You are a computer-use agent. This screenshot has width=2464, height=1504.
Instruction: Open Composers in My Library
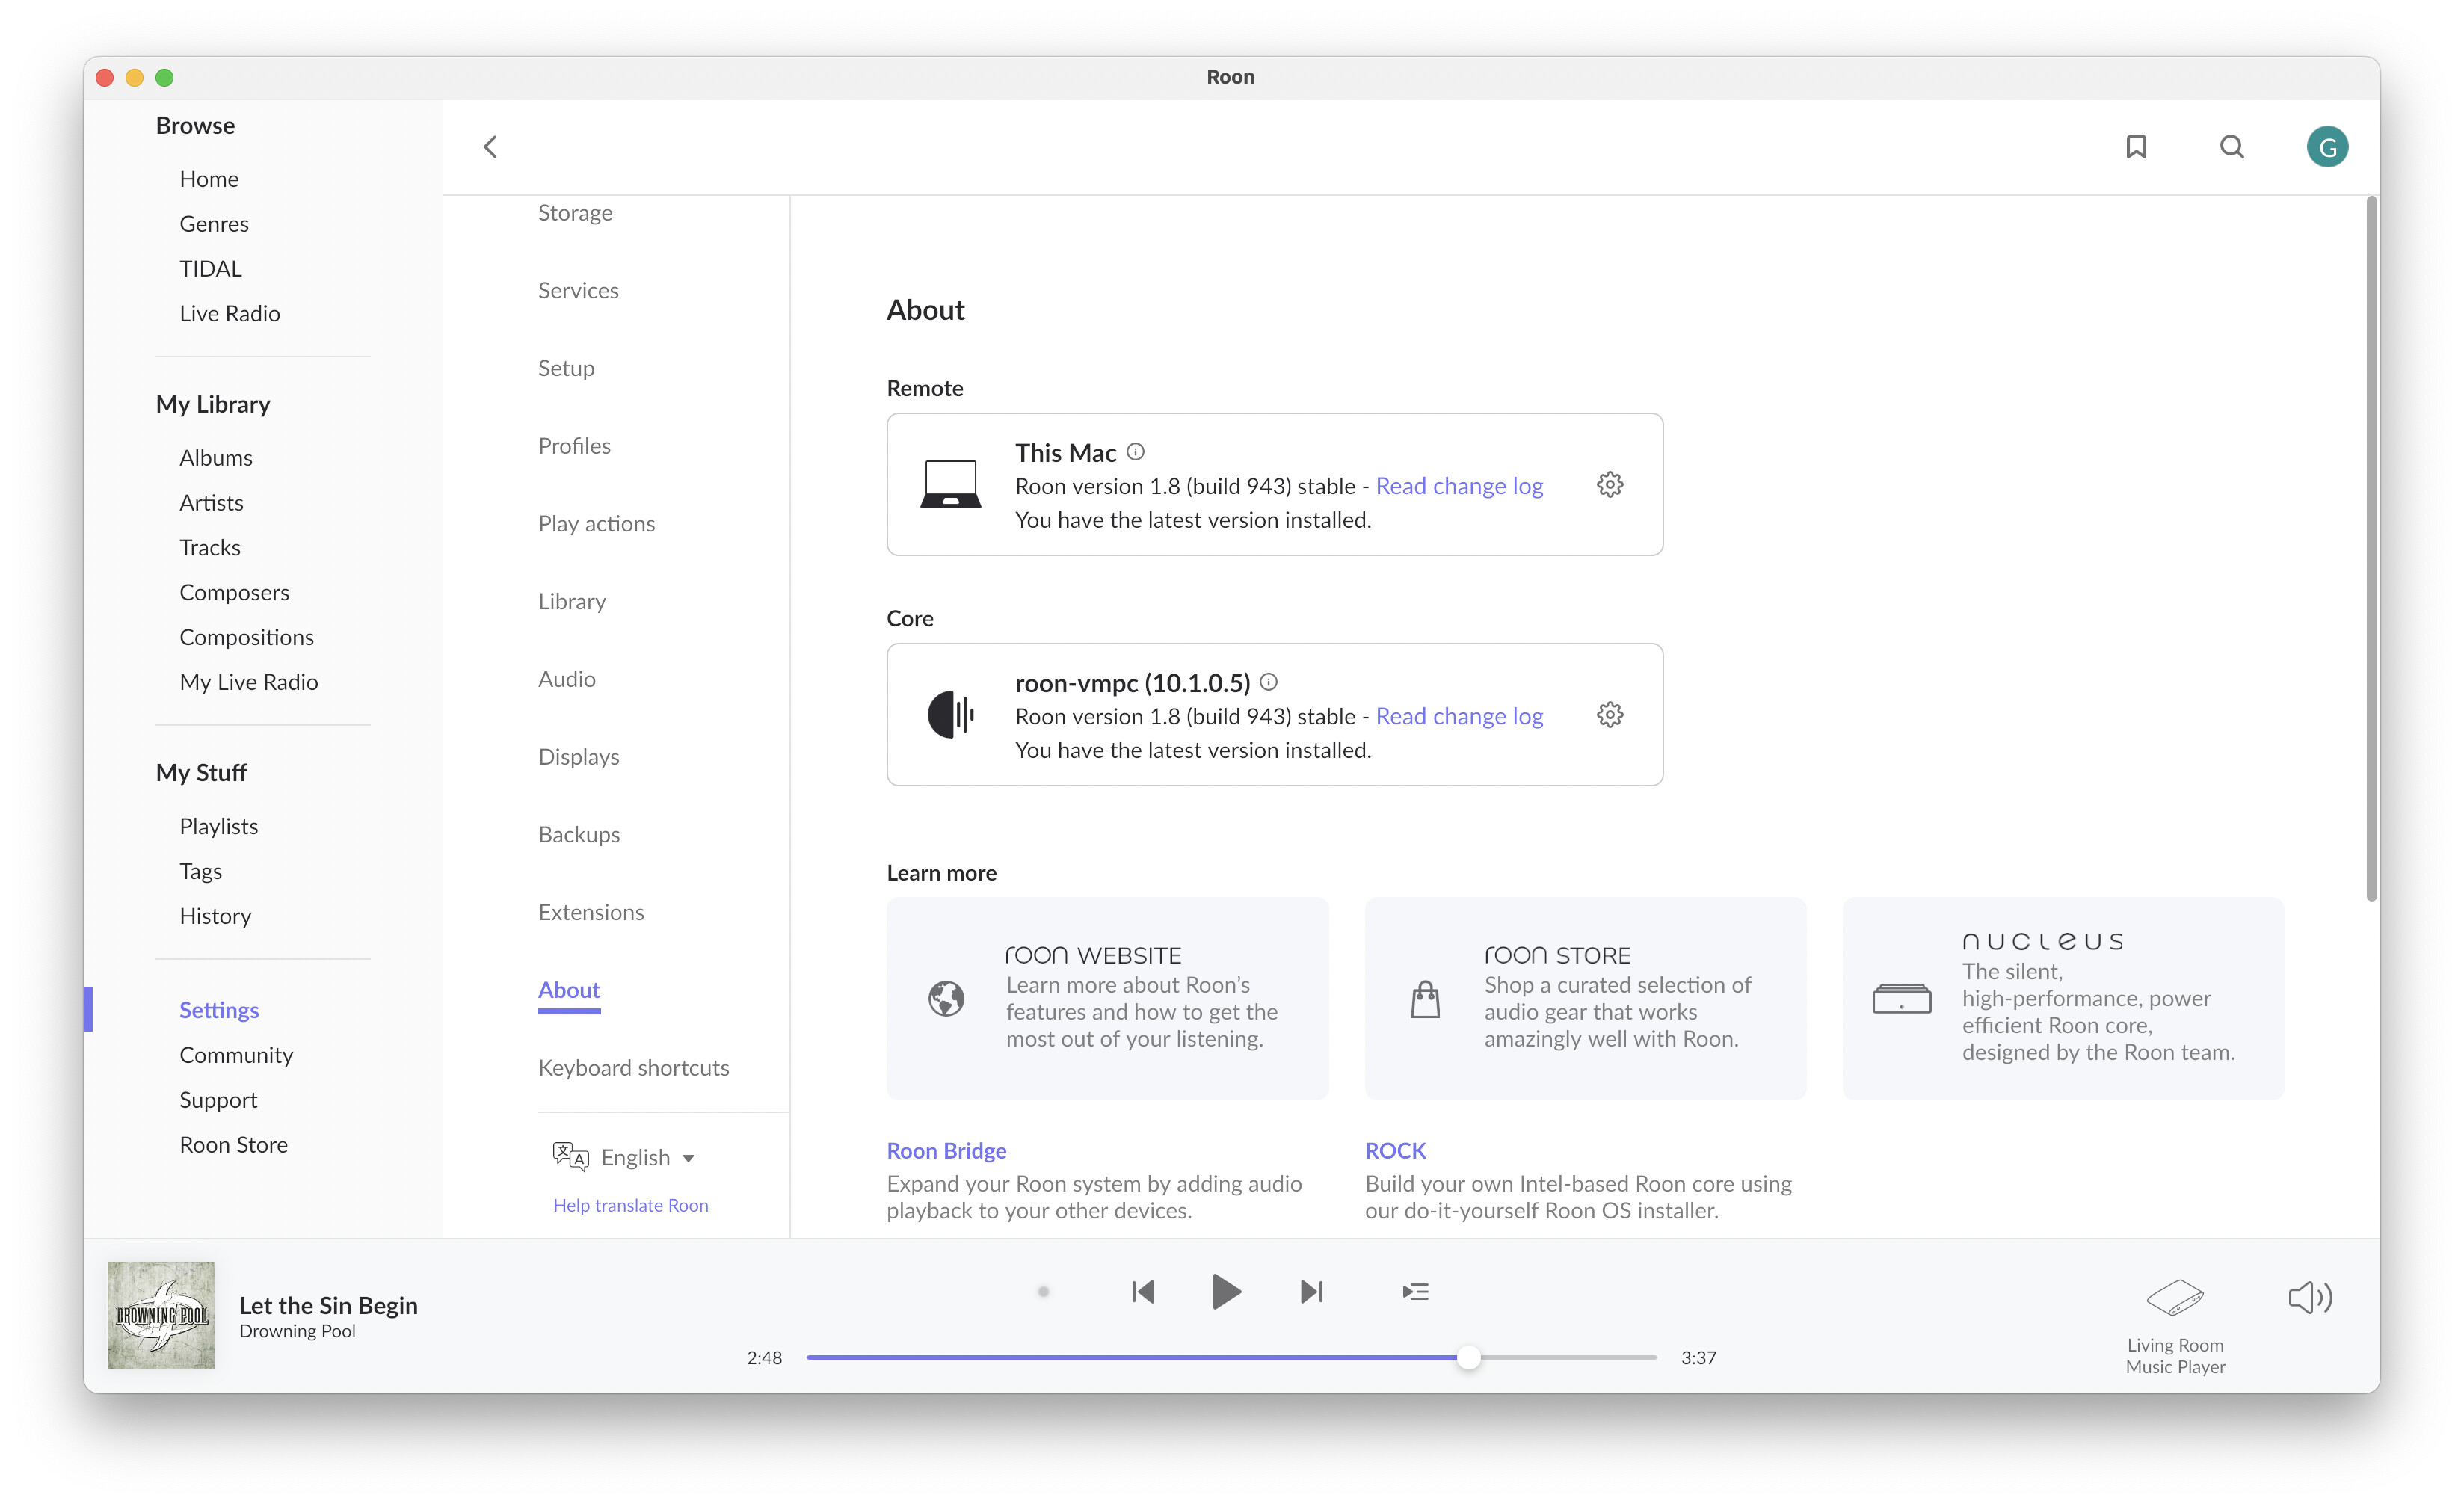pyautogui.click(x=234, y=592)
